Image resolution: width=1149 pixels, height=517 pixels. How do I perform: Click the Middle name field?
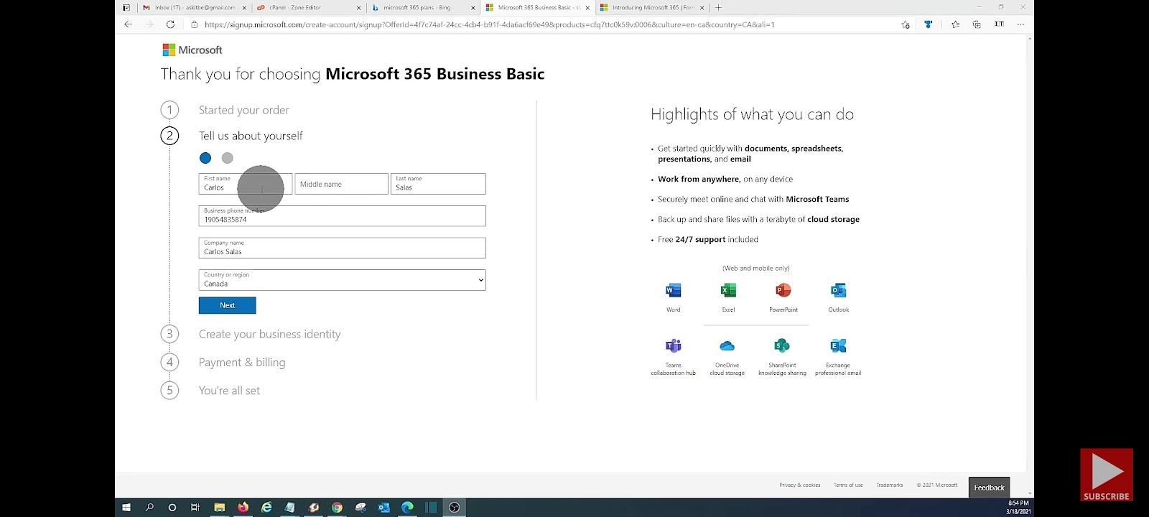pos(341,184)
